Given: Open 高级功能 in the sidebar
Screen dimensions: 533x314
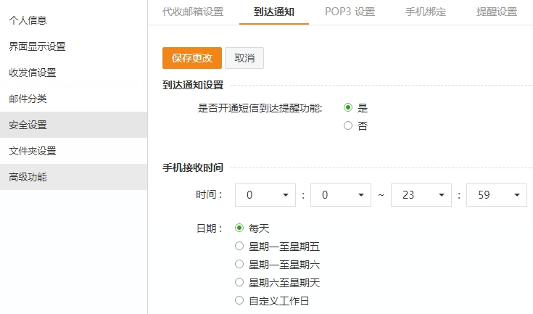Looking at the screenshot, I should [x=28, y=177].
